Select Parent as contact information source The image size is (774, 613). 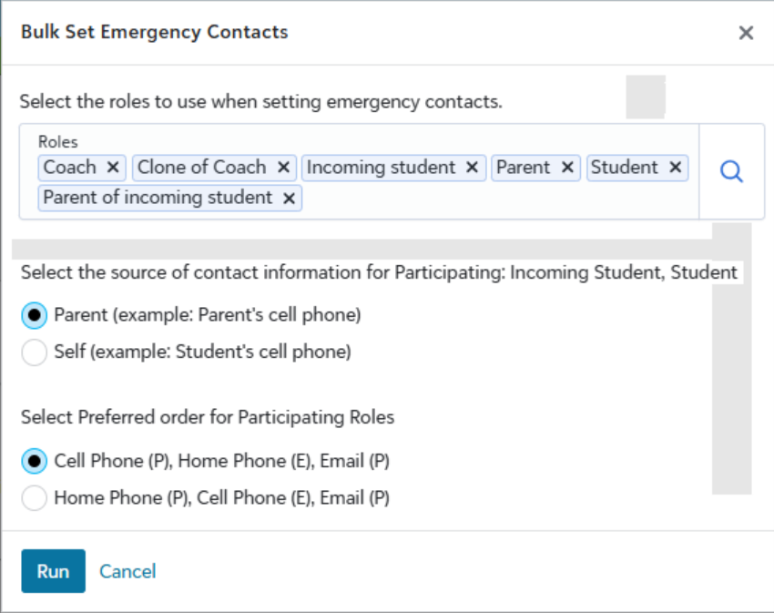point(35,316)
